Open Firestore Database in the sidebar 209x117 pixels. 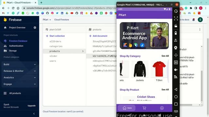pos(18,41)
